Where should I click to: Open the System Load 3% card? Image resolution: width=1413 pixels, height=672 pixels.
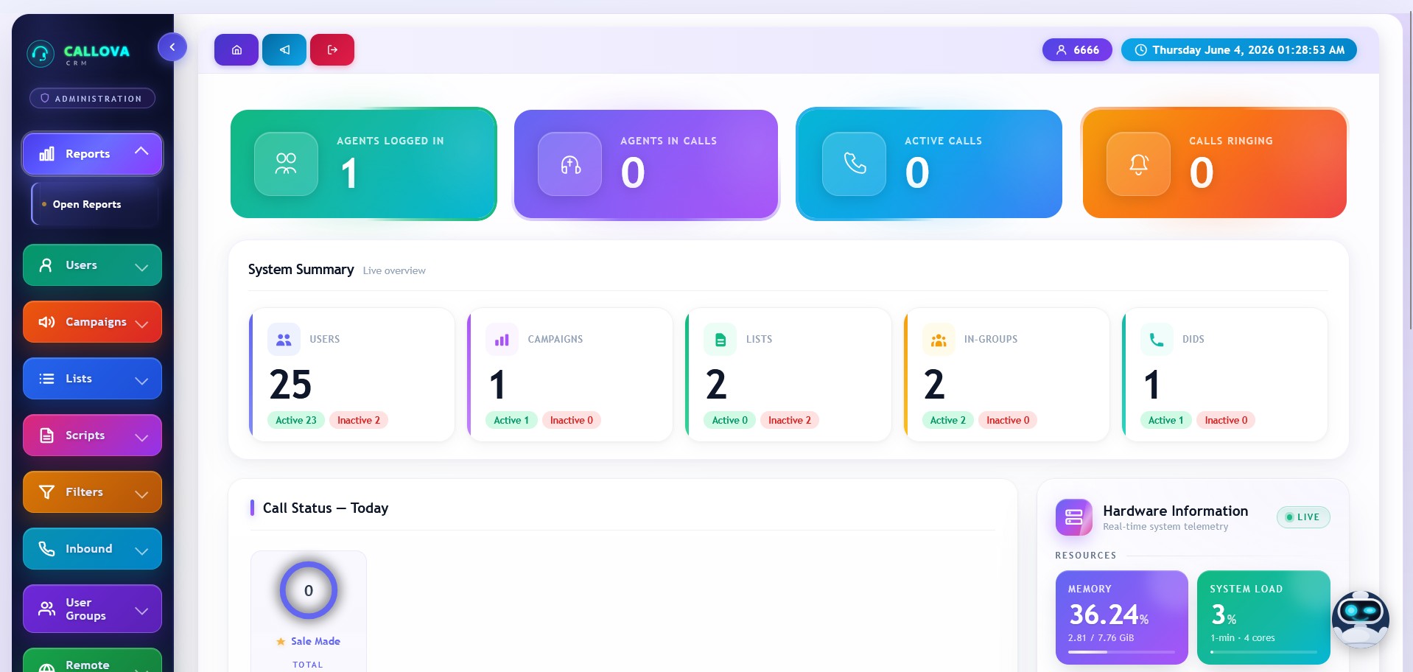click(1263, 617)
